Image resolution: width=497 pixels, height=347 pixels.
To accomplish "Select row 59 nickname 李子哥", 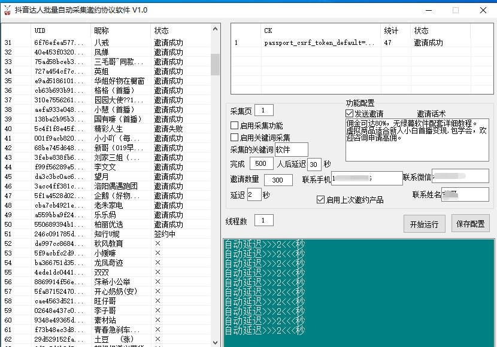I will pyautogui.click(x=105, y=311).
